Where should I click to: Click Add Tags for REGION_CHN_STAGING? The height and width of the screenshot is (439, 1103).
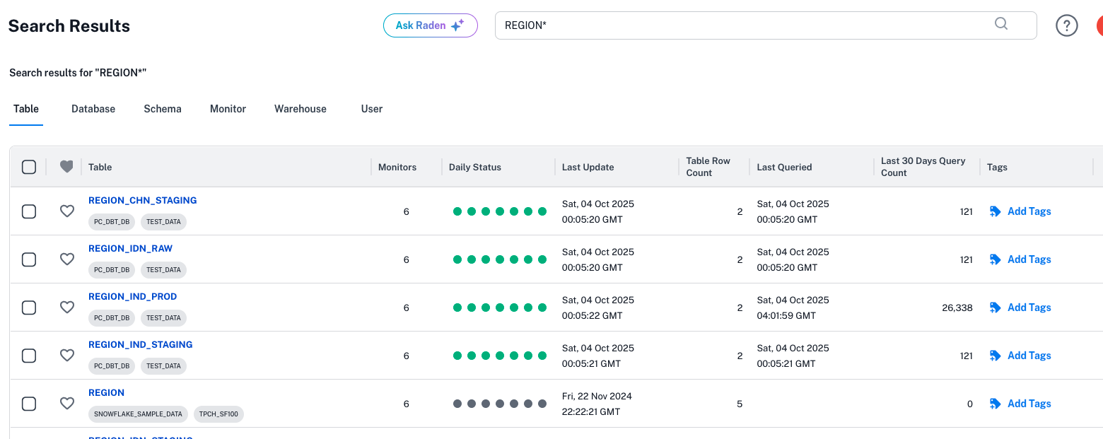click(x=1029, y=211)
